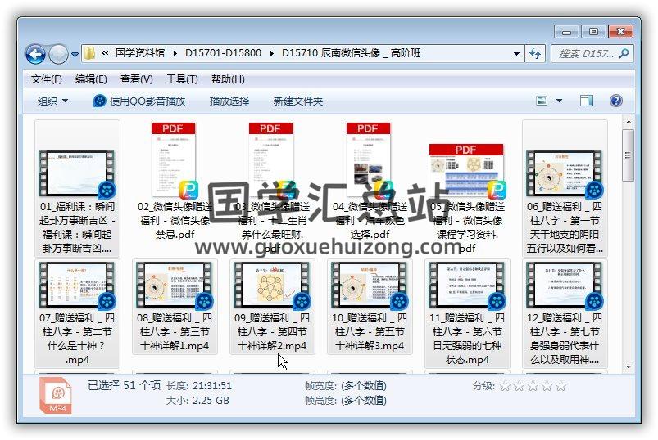
Task: Open the 组织 dropdown menu
Action: pos(52,101)
